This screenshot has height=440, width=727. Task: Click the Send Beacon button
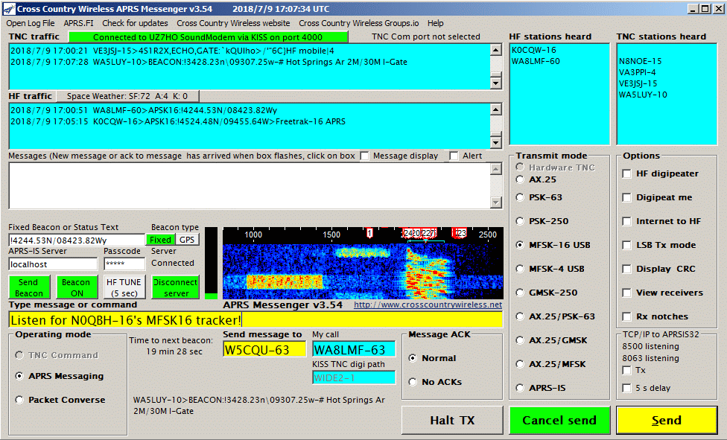[x=29, y=287]
